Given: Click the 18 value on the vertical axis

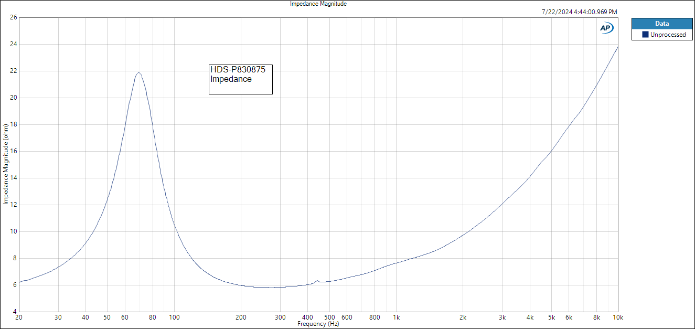Looking at the screenshot, I should (x=14, y=124).
